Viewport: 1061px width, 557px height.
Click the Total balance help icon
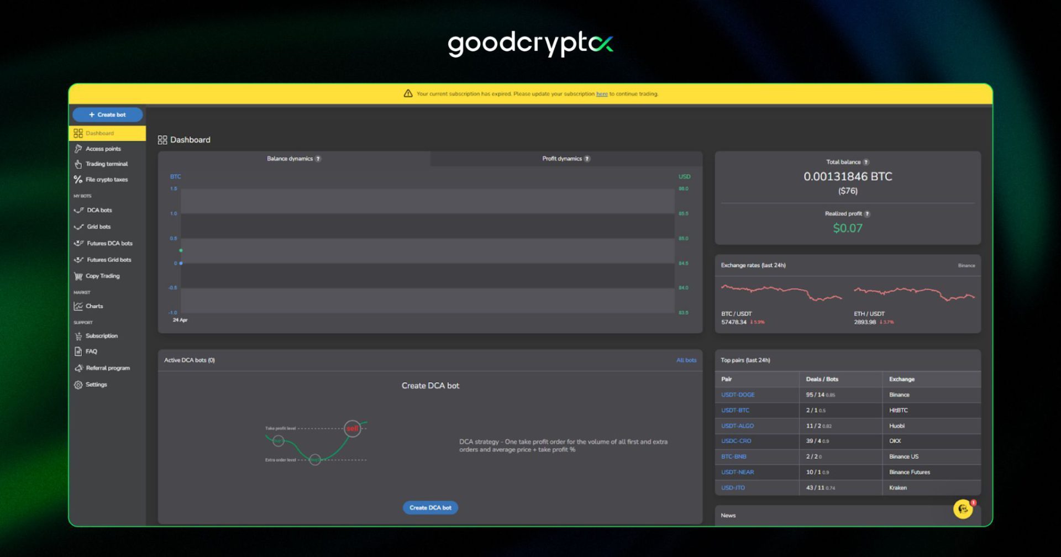[x=866, y=162]
